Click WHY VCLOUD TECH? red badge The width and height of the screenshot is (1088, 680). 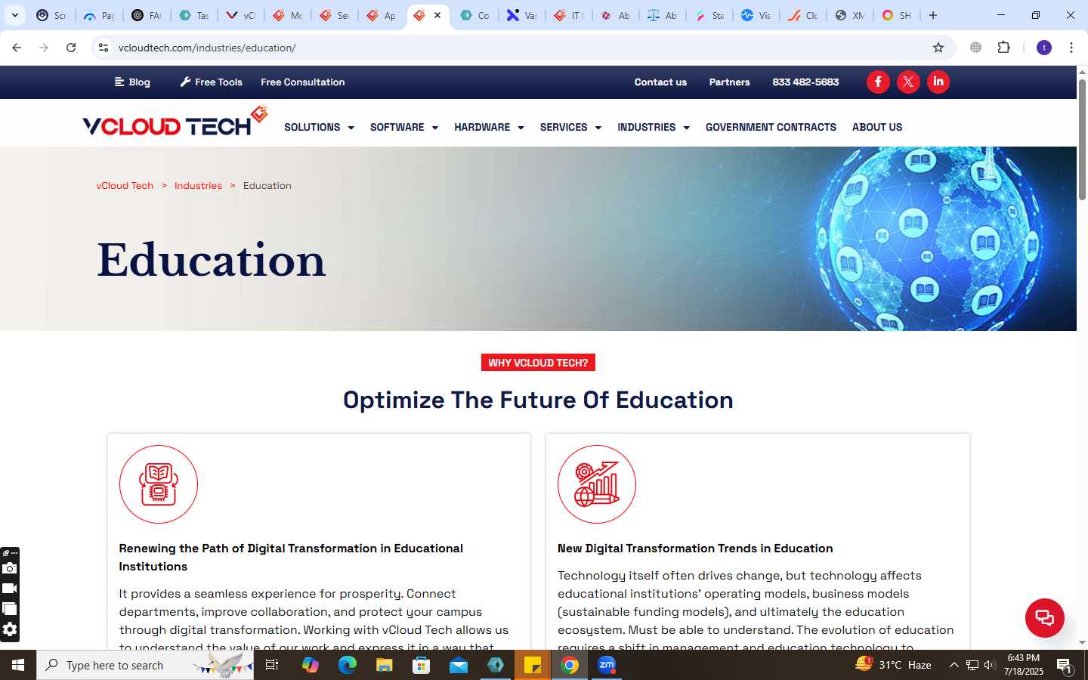click(538, 363)
